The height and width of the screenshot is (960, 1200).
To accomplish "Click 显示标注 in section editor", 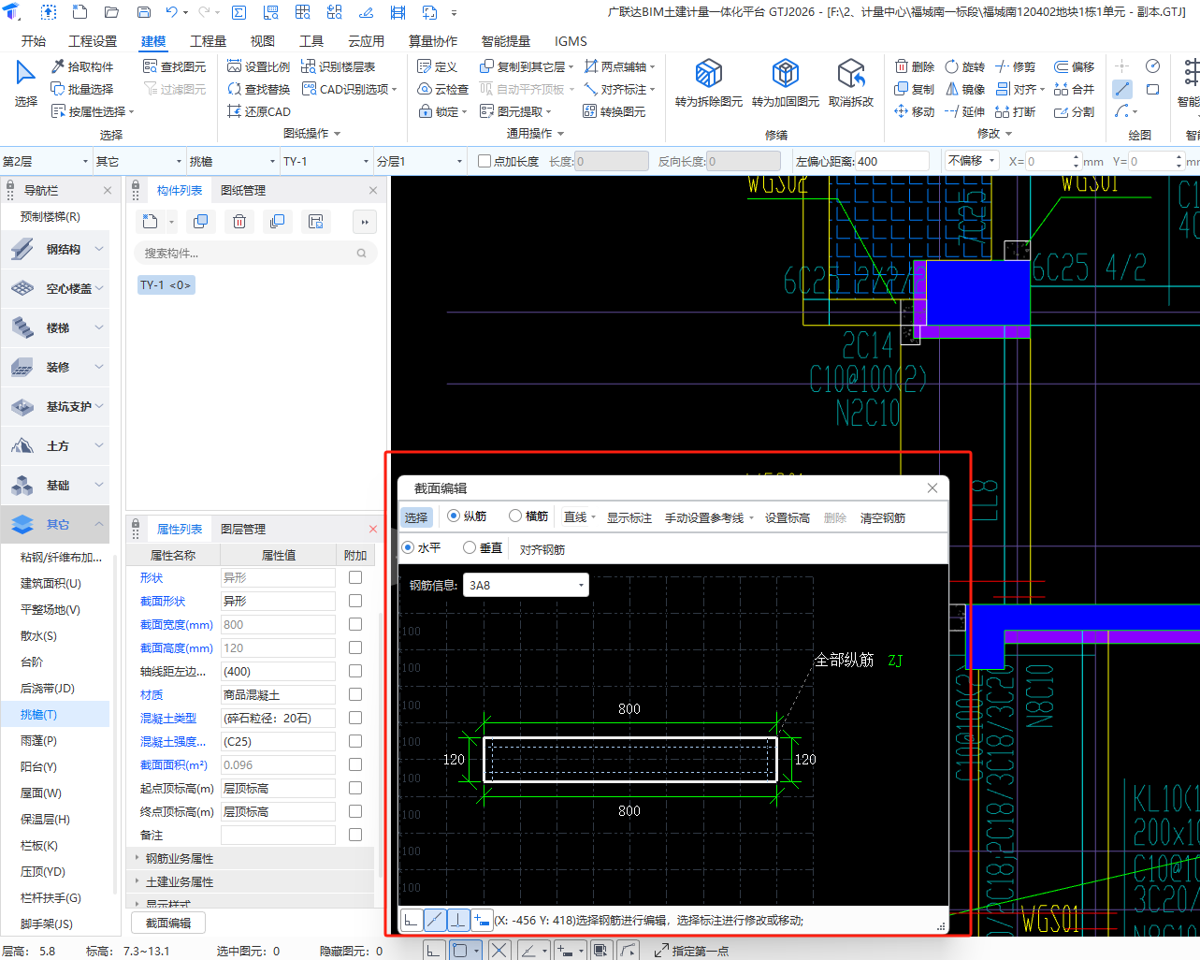I will click(x=629, y=517).
